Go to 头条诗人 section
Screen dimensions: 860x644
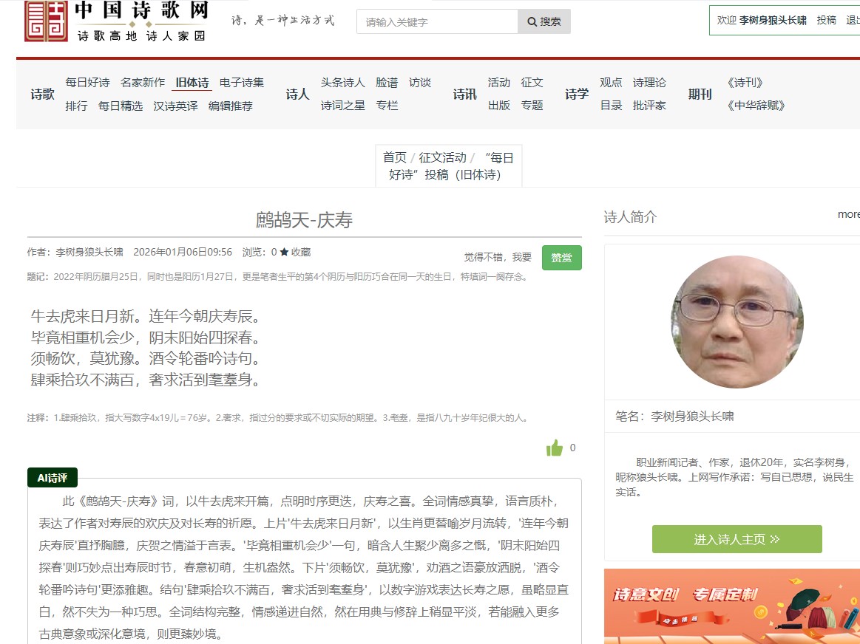[x=342, y=83]
